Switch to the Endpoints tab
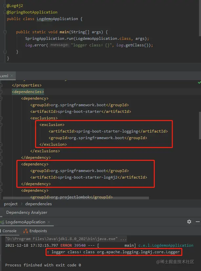Viewport: 201px width, 271px height. [35, 231]
